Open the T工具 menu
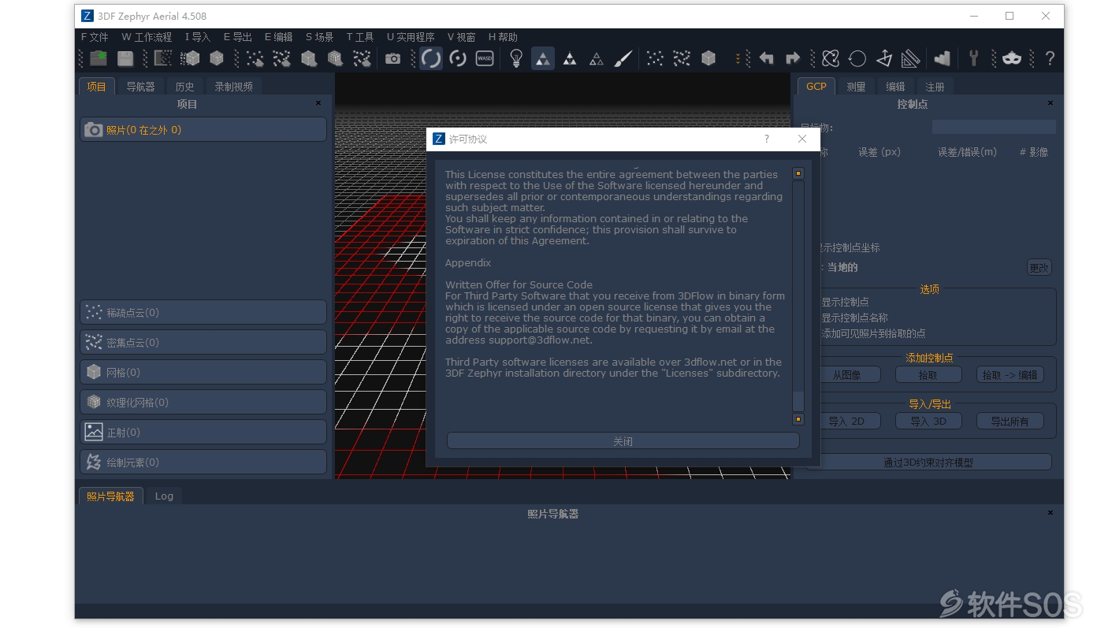The image size is (1097, 628). 360,37
